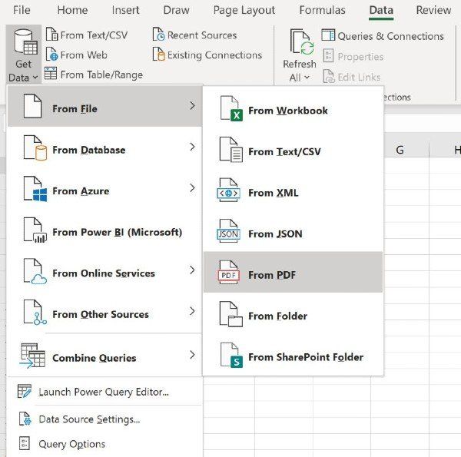Click the From Azure Windows logo icon
This screenshot has width=461, height=457.
[35, 190]
